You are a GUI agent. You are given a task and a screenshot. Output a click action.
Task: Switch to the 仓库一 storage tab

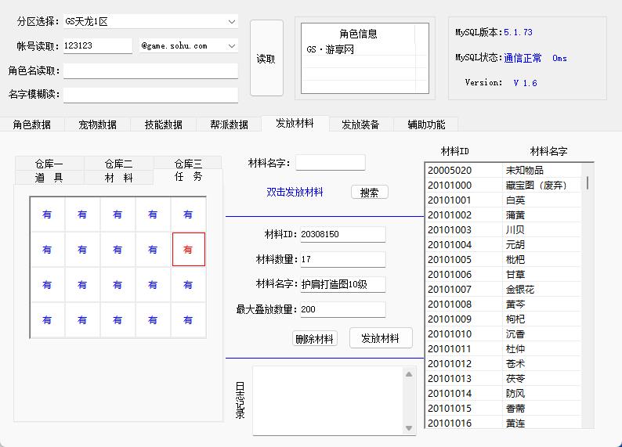(x=49, y=164)
